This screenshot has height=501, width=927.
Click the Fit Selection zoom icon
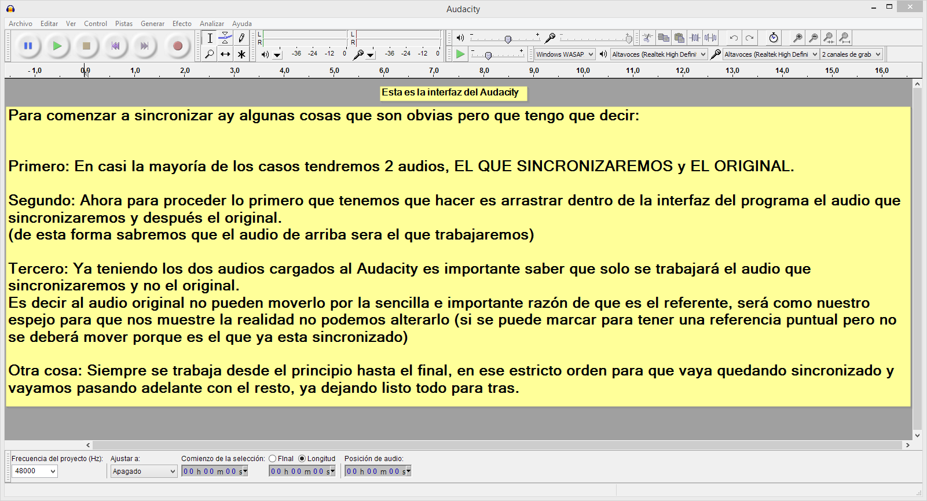[x=829, y=38]
